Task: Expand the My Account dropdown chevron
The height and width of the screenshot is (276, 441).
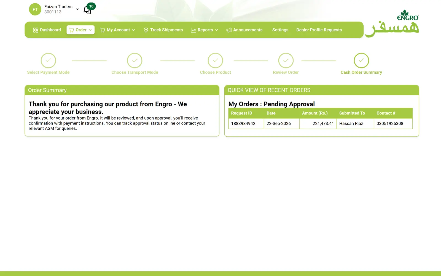Action: point(134,30)
